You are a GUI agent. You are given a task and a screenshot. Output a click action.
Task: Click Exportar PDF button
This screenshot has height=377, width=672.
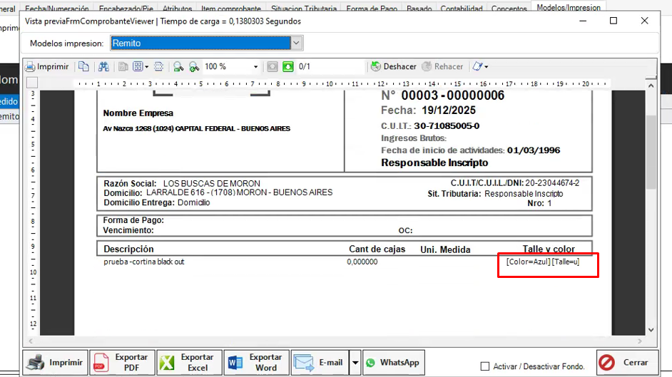pos(122,363)
